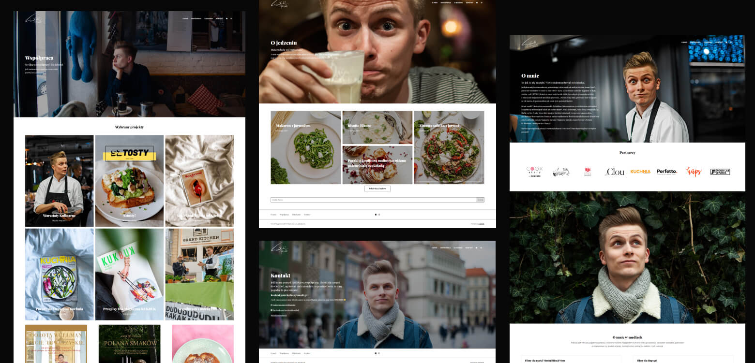Open the Łe Tosty project tile
Image resolution: width=755 pixels, height=363 pixels.
pyautogui.click(x=129, y=181)
